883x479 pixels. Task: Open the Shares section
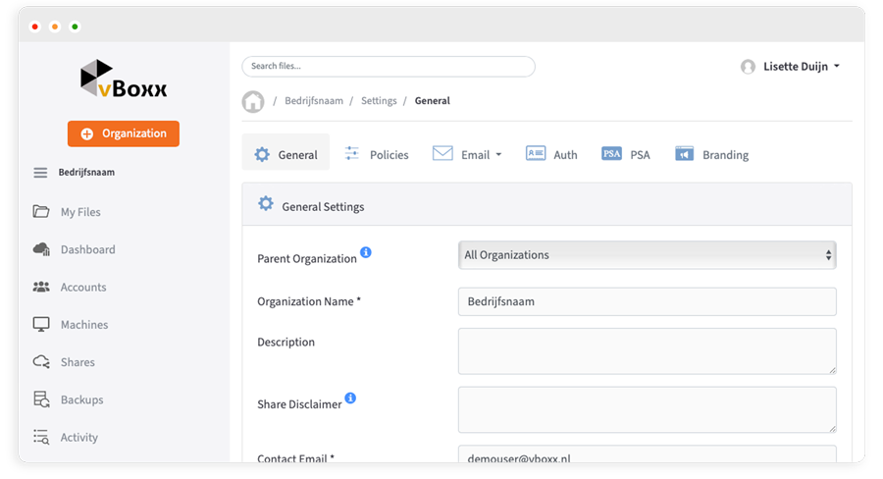(78, 362)
